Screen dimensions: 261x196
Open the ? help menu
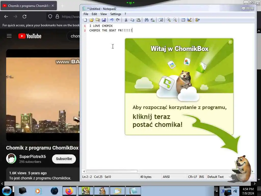coord(125,14)
